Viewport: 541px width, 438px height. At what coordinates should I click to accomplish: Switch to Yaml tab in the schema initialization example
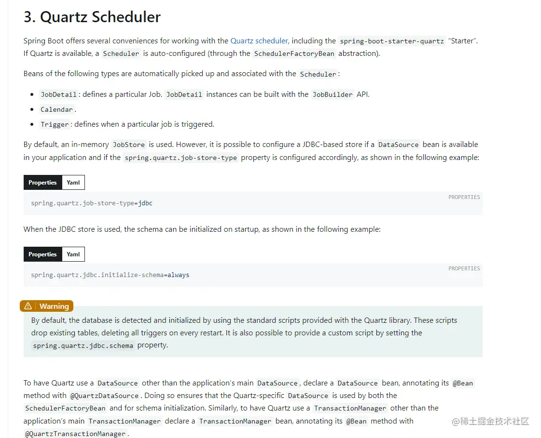[73, 254]
